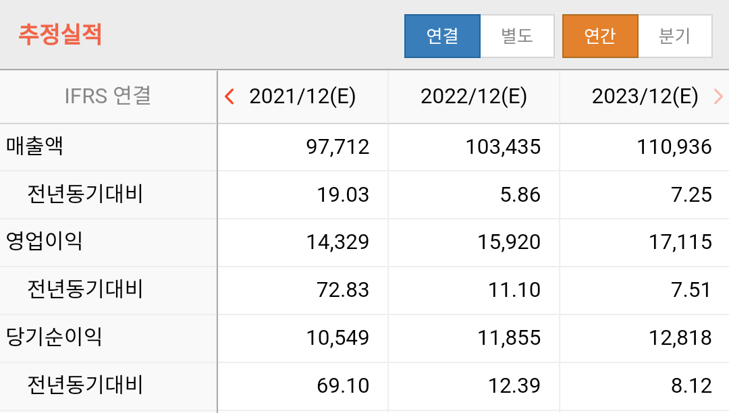Click the growth value 12.39
Screen dimensions: 729x413
[x=514, y=386]
